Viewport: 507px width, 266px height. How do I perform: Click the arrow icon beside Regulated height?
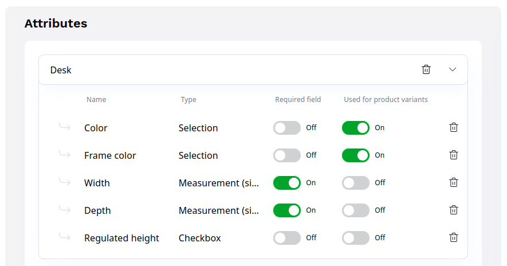[65, 237]
